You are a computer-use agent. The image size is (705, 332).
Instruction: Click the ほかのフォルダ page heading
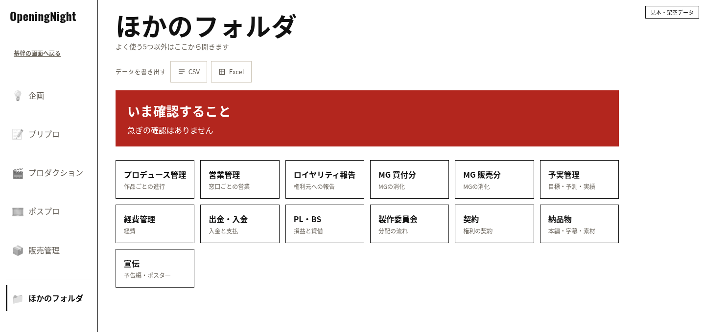(206, 26)
